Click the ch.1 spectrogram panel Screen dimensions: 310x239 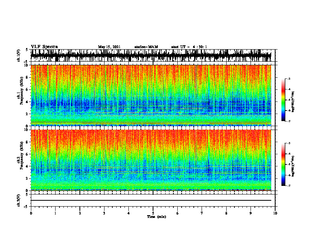tap(151, 95)
